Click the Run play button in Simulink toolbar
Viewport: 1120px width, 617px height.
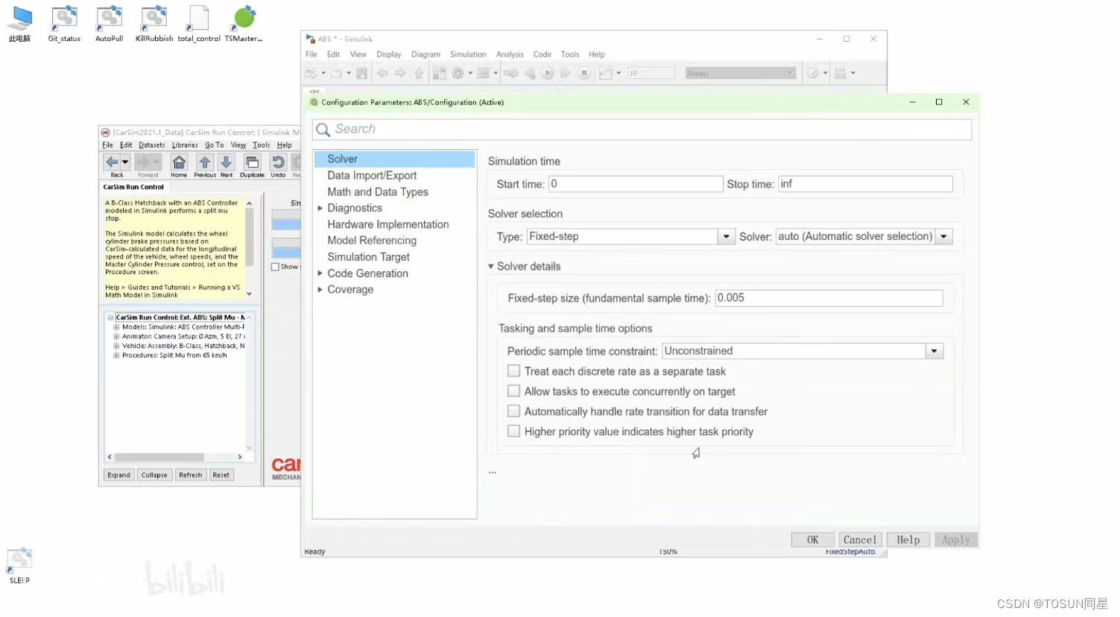pyautogui.click(x=548, y=73)
